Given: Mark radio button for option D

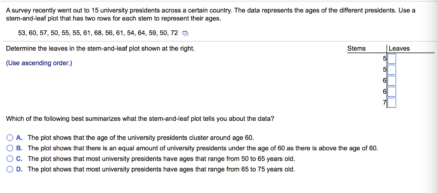Looking at the screenshot, I should click(x=10, y=169).
